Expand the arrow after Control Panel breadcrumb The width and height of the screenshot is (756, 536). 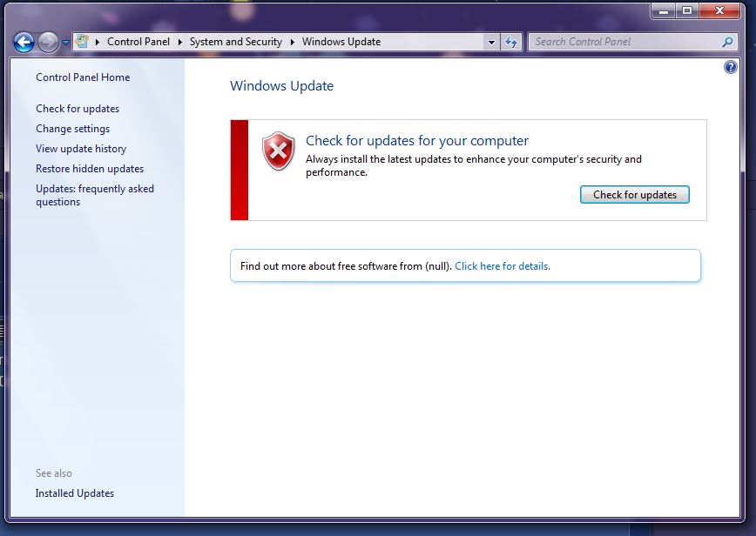(x=179, y=42)
